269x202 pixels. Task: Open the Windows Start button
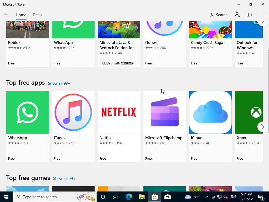pyautogui.click(x=6, y=197)
